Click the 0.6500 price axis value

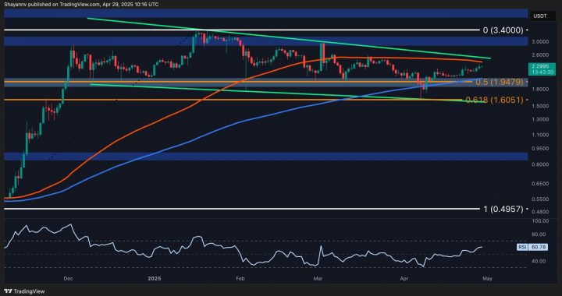tap(540, 184)
